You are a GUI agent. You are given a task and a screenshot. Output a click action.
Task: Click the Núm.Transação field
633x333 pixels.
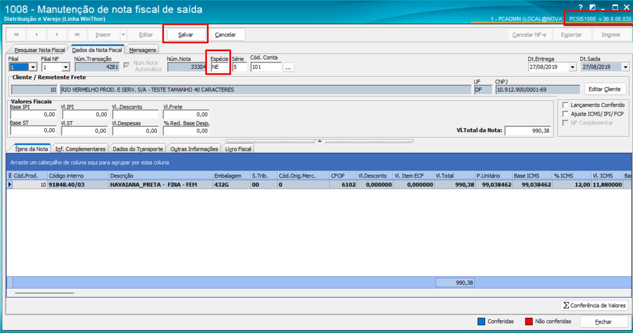pos(97,67)
